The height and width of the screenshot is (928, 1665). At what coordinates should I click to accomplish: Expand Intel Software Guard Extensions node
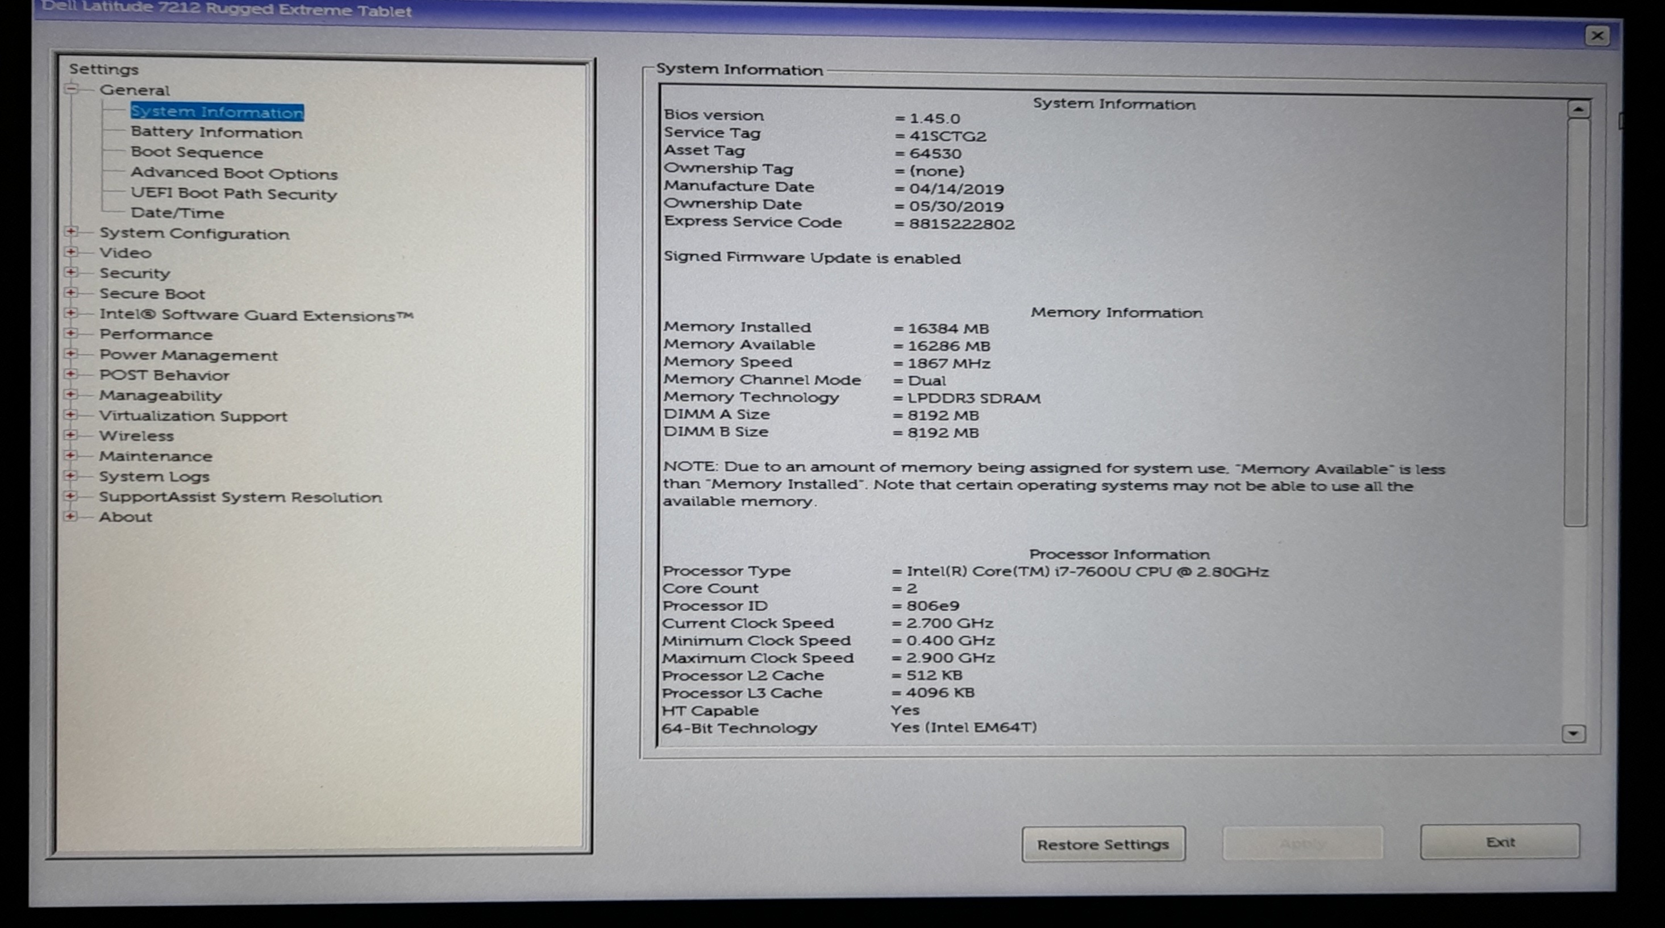coord(71,314)
